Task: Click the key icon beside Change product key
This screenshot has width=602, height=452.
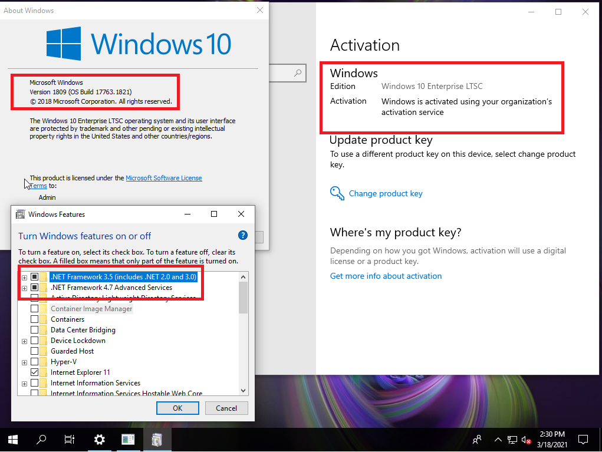Action: [337, 193]
